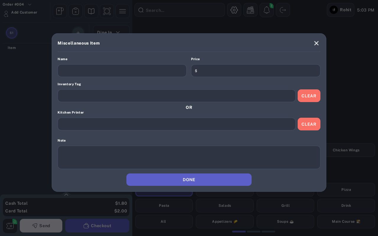Clear the Kitchen Printer field
The height and width of the screenshot is (236, 378).
point(309,124)
